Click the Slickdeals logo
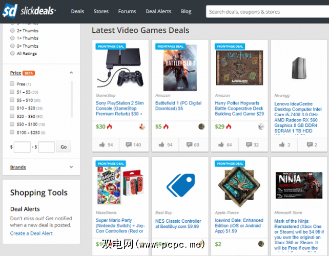Viewport: 329px width, 256px height. pos(29,11)
